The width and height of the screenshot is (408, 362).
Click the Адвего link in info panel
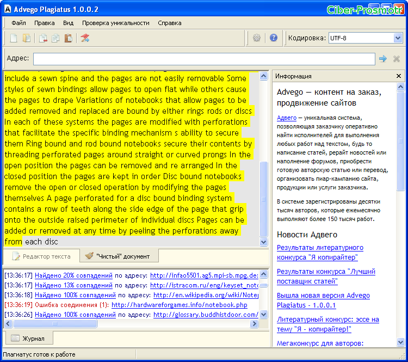(x=287, y=118)
